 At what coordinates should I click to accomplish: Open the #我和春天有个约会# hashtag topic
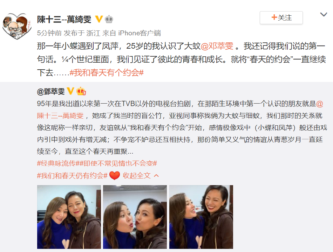coord(107,73)
